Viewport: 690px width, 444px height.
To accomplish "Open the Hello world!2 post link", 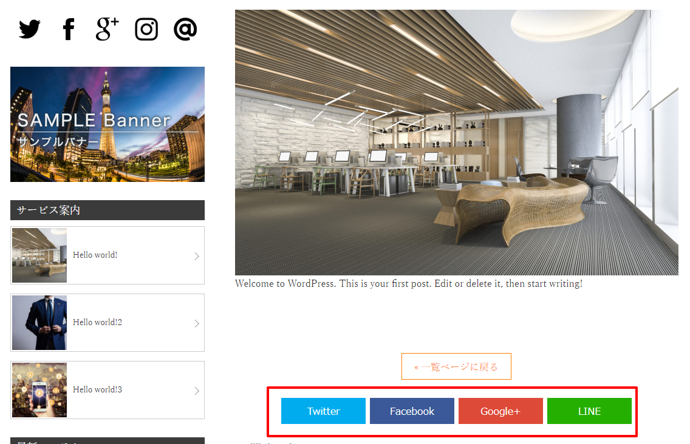I will (97, 322).
